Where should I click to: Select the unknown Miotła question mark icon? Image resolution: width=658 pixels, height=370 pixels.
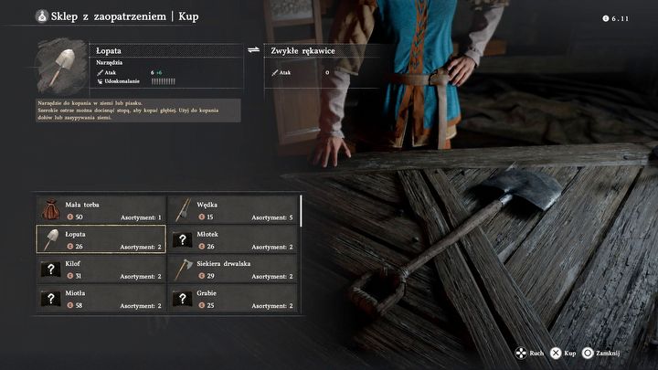click(51, 299)
